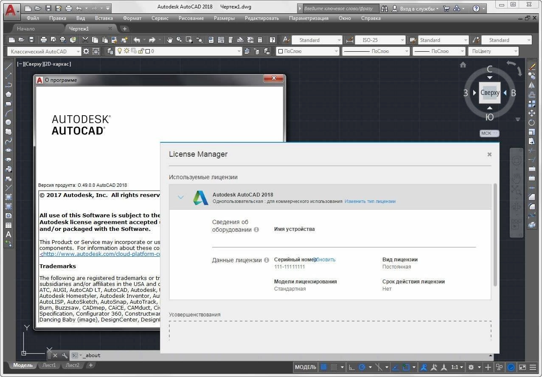This screenshot has height=377, width=542.
Task: Open the QuickCalc calculator icon
Action: [x=260, y=40]
